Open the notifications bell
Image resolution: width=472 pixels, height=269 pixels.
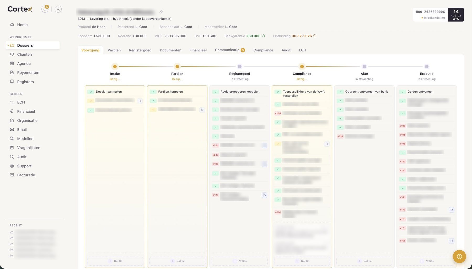click(45, 9)
